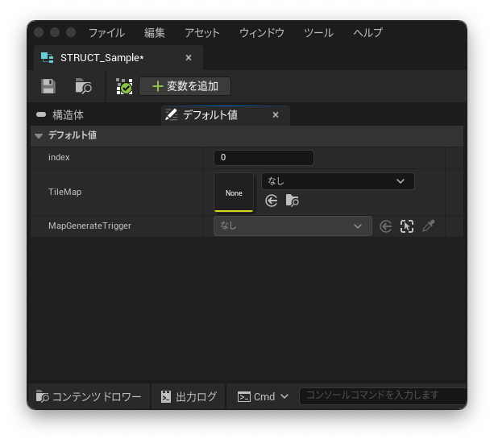Select MapGenerateTrigger actor in viewport icon
494x443 pixels.
(407, 226)
